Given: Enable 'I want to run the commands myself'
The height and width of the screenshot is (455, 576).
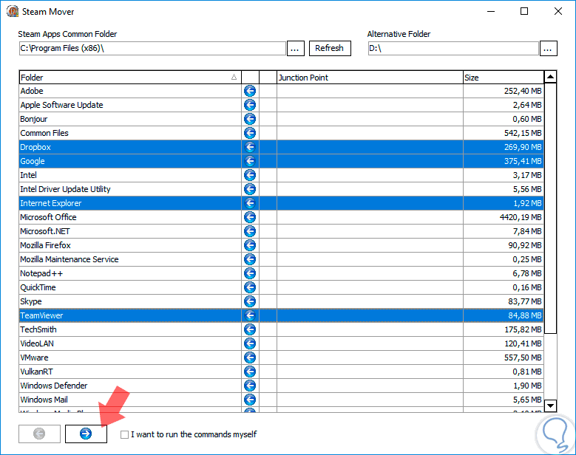Looking at the screenshot, I should pyautogui.click(x=124, y=434).
